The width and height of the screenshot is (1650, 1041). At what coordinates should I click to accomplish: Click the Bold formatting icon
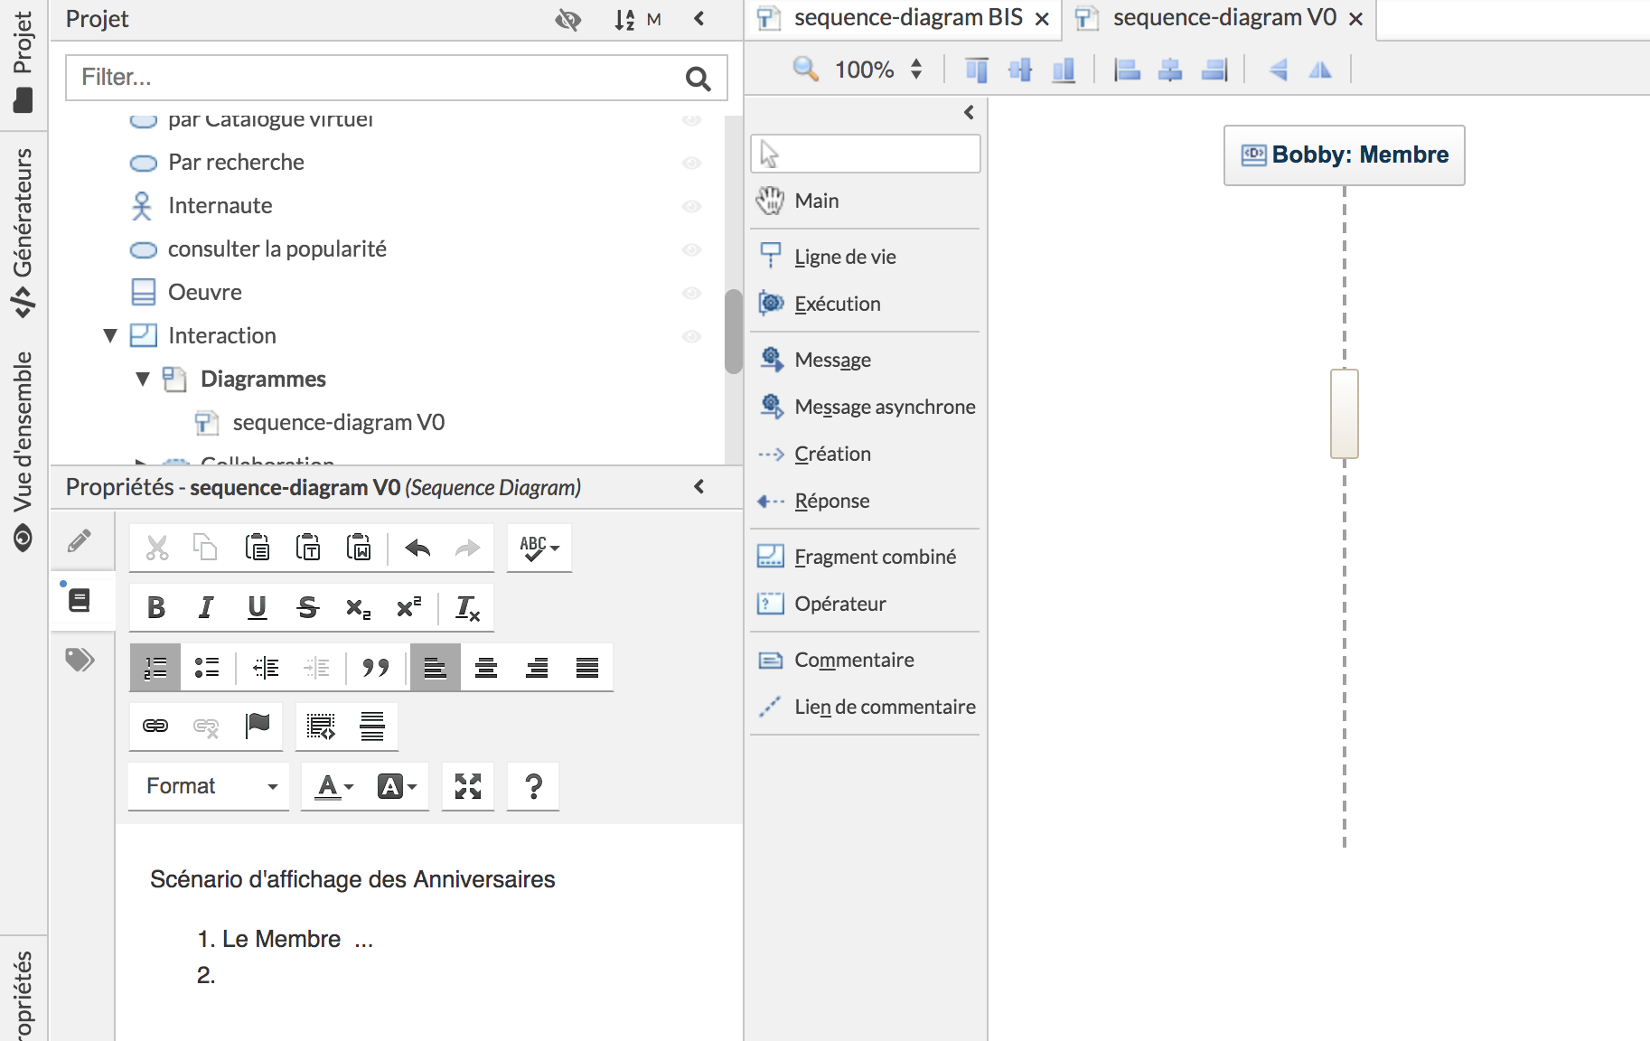[x=156, y=608]
